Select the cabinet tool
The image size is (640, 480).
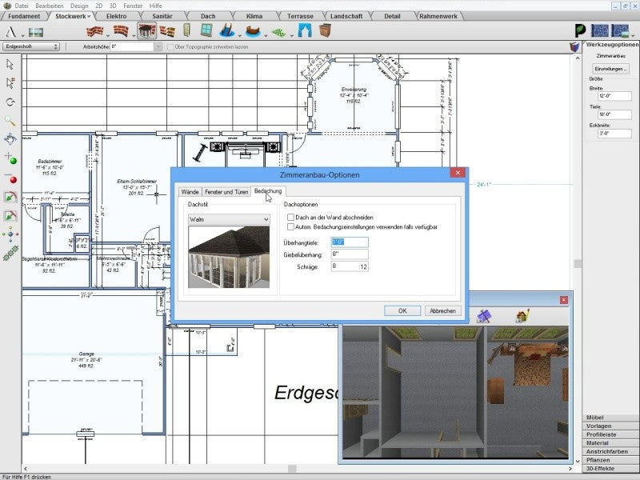click(x=325, y=30)
